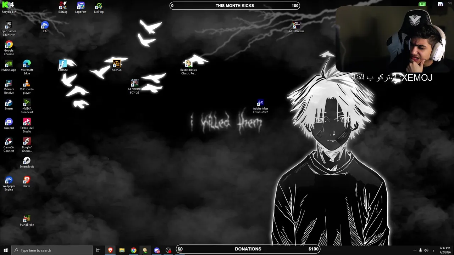Open Discord from the taskbar
The height and width of the screenshot is (255, 454).
coord(157,250)
